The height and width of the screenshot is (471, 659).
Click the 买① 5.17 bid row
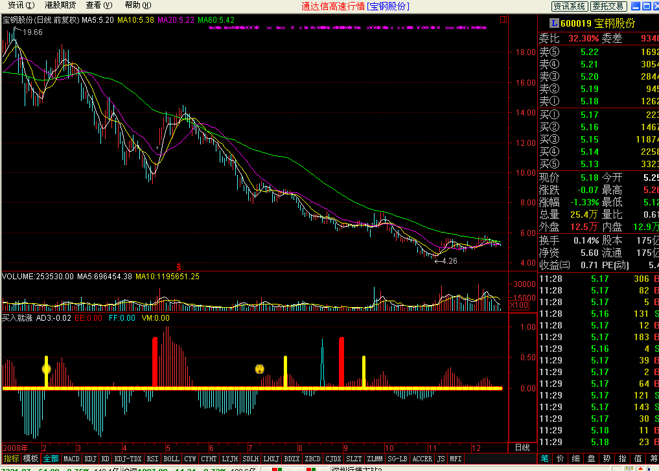click(599, 115)
